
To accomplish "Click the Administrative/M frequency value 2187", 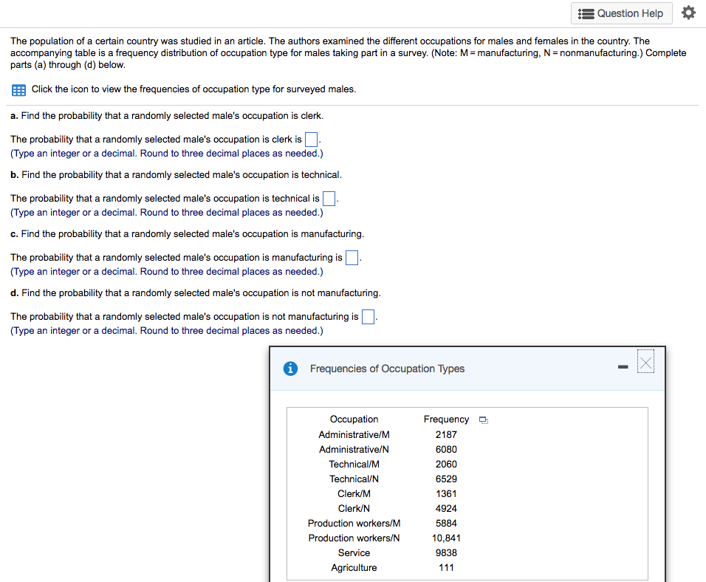I will click(x=446, y=435).
